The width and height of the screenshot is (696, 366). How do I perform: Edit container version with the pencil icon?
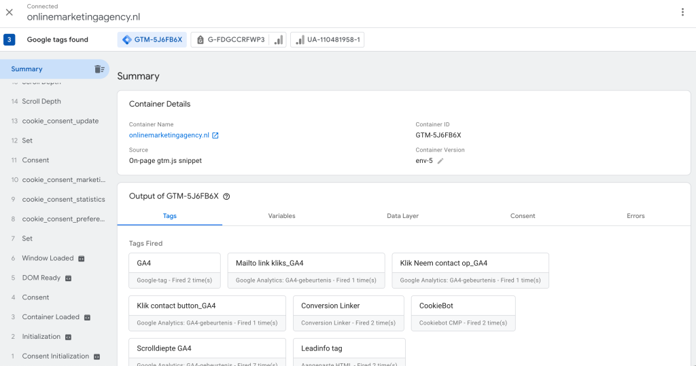440,161
